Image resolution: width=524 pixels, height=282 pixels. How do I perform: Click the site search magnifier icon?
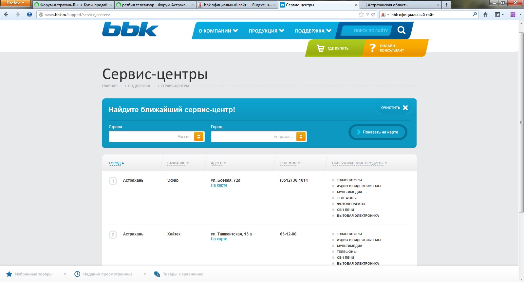coord(402,30)
